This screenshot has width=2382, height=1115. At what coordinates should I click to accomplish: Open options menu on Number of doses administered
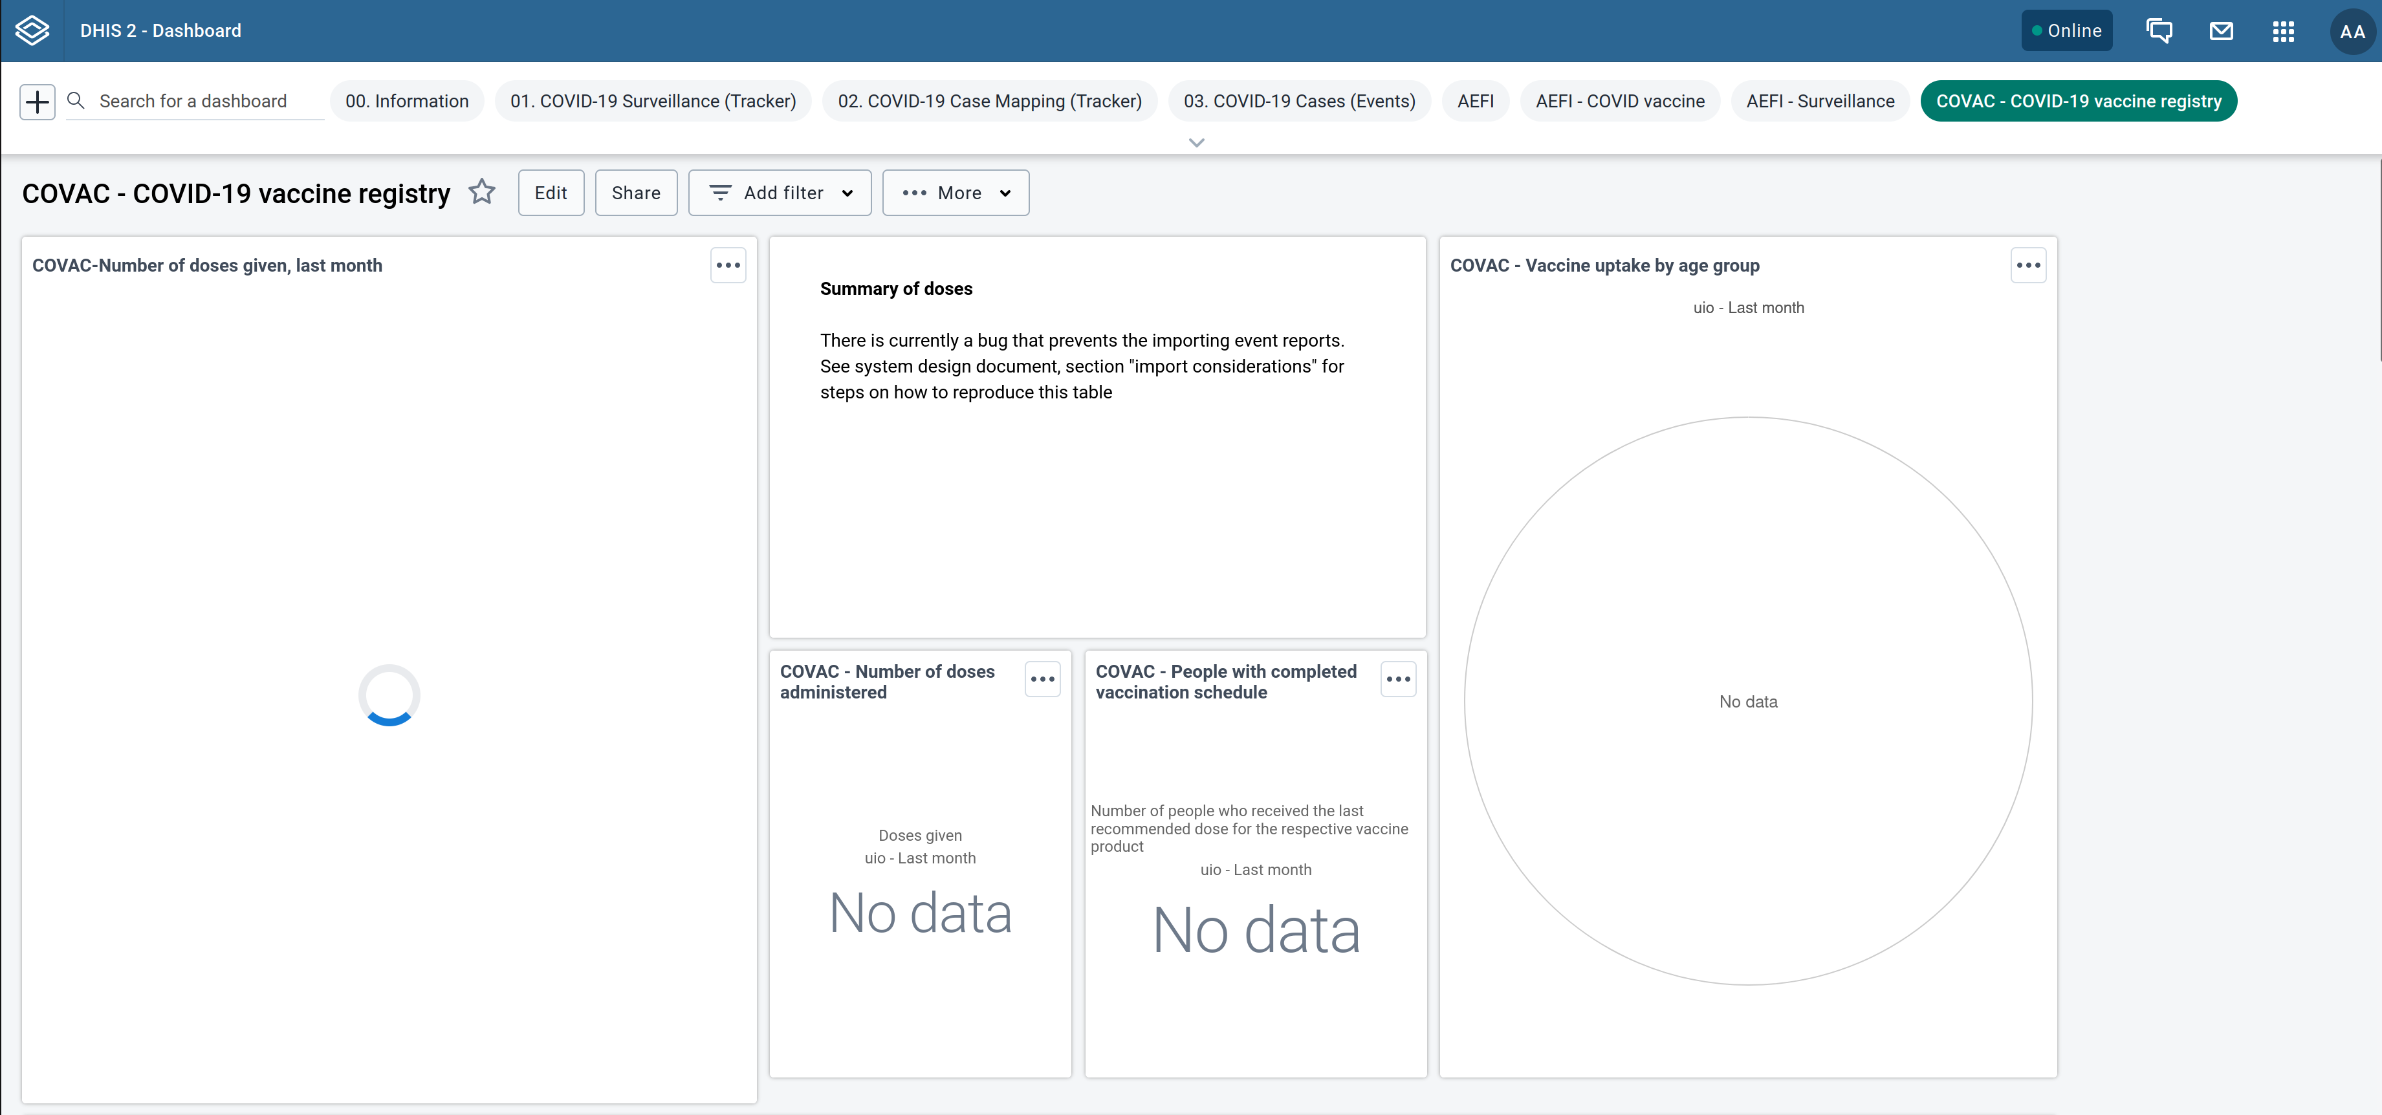pyautogui.click(x=1042, y=680)
